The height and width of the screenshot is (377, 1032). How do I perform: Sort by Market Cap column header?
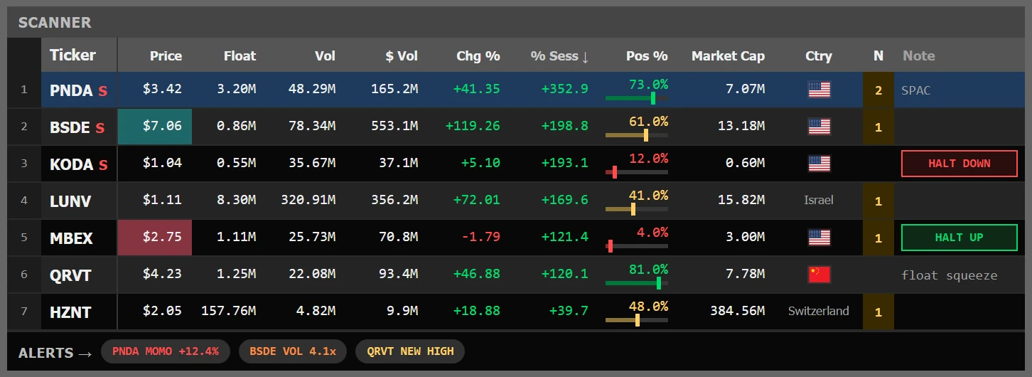[728, 56]
